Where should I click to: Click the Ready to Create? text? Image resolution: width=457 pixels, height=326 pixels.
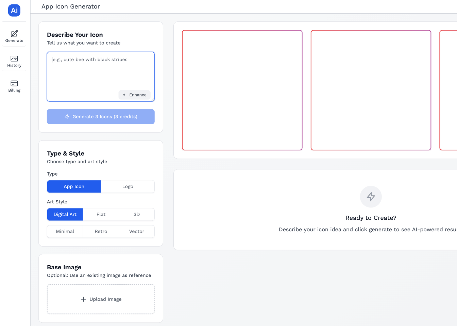(371, 218)
